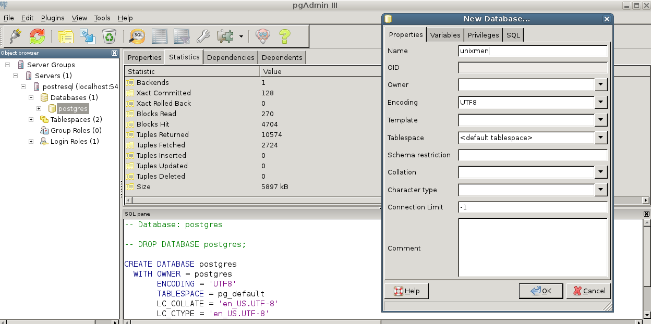Close the SQL pane
The width and height of the screenshot is (651, 324).
click(x=646, y=214)
